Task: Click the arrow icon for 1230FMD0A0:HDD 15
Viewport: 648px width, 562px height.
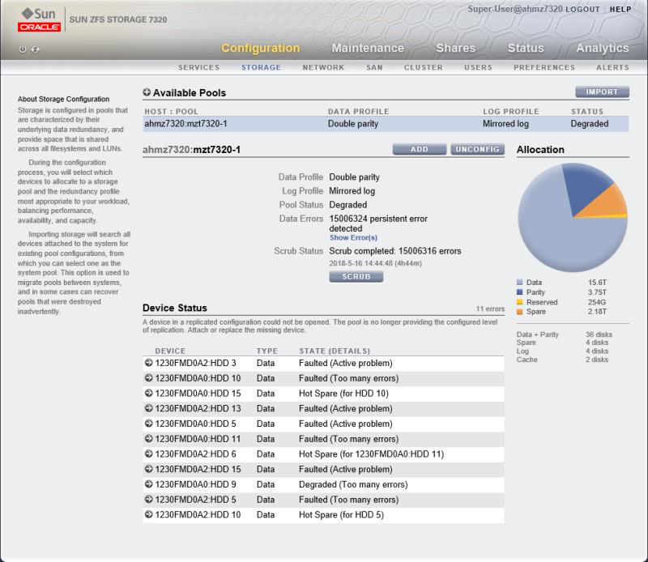Action: (149, 394)
